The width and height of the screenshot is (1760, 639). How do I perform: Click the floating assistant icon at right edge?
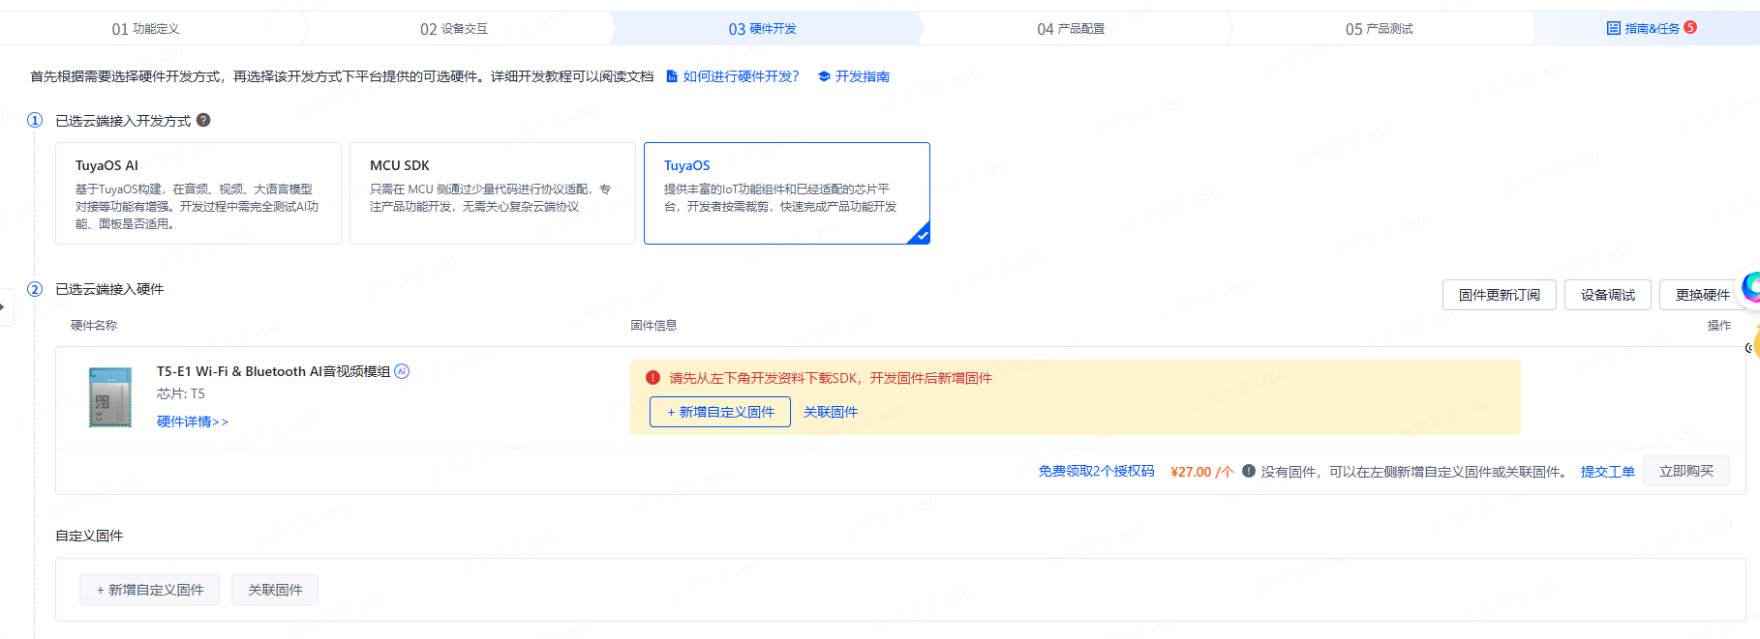point(1751,286)
